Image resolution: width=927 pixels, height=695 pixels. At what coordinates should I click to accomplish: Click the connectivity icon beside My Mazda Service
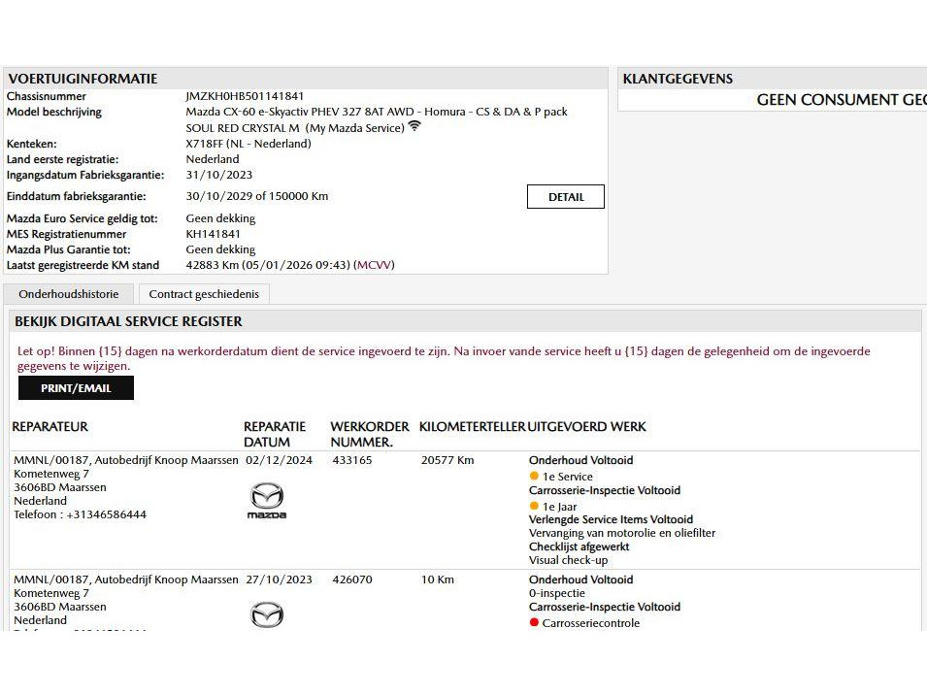414,127
